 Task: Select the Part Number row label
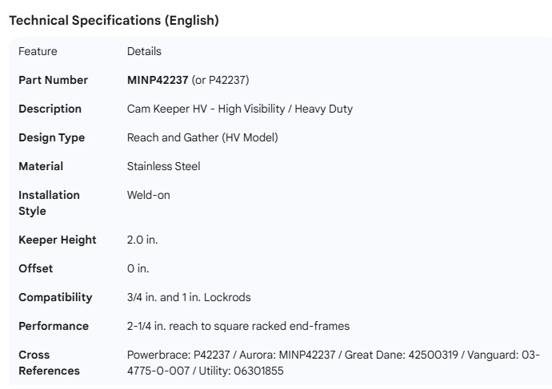pyautogui.click(x=53, y=80)
